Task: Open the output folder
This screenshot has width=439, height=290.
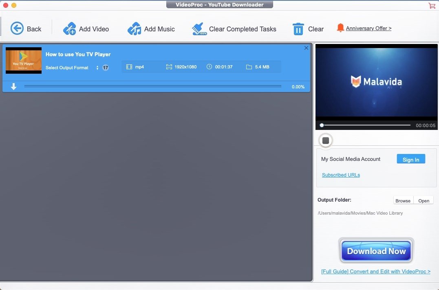Action: tap(424, 201)
